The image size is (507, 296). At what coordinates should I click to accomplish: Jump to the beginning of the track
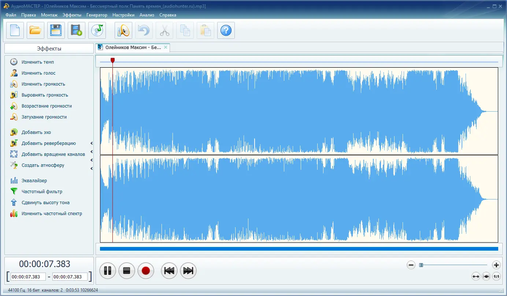click(x=169, y=271)
